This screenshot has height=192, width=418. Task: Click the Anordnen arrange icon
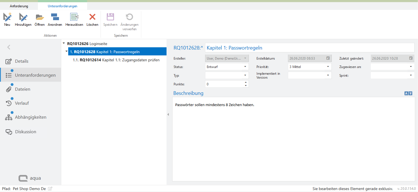[x=55, y=17]
